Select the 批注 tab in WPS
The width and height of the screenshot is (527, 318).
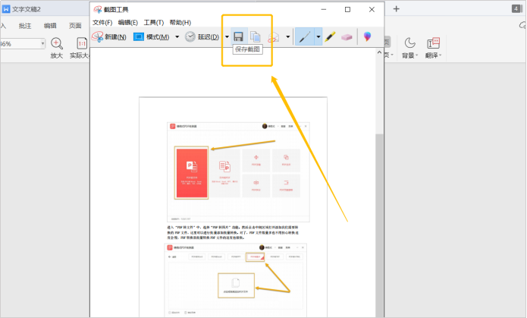(x=25, y=26)
